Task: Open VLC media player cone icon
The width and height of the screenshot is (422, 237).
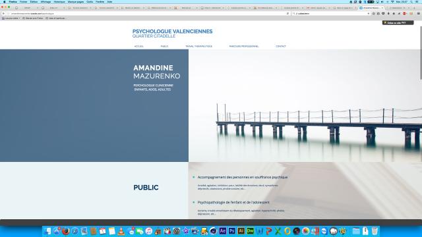Action: coord(121,231)
